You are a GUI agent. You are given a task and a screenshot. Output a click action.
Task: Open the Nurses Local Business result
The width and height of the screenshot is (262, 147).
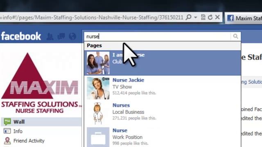163,113
